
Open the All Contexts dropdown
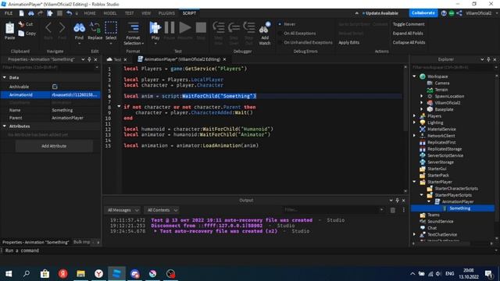[x=162, y=210]
